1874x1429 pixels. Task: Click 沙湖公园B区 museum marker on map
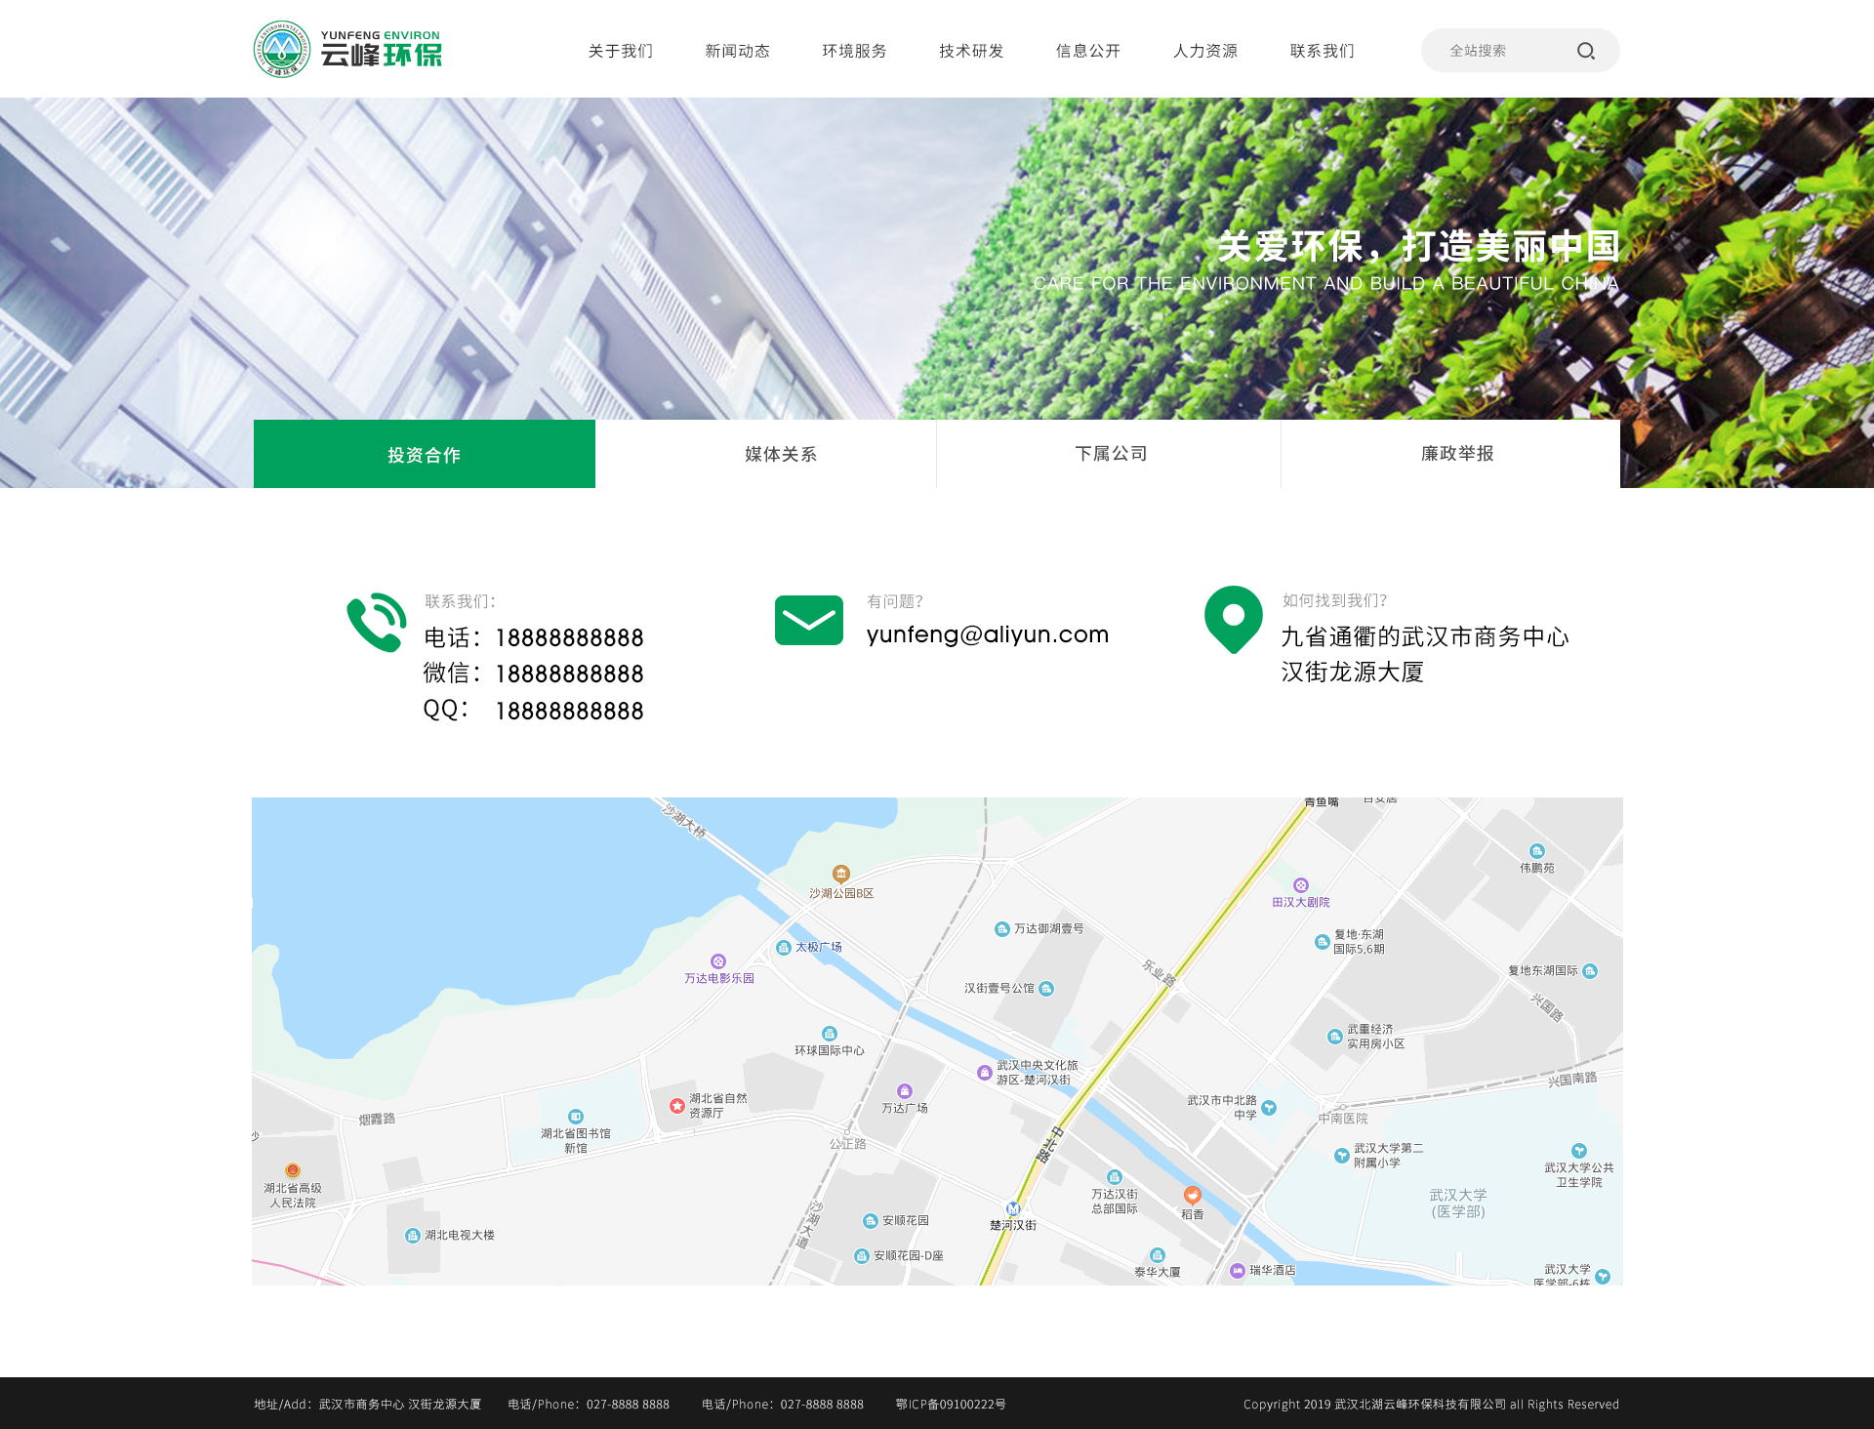coord(840,874)
